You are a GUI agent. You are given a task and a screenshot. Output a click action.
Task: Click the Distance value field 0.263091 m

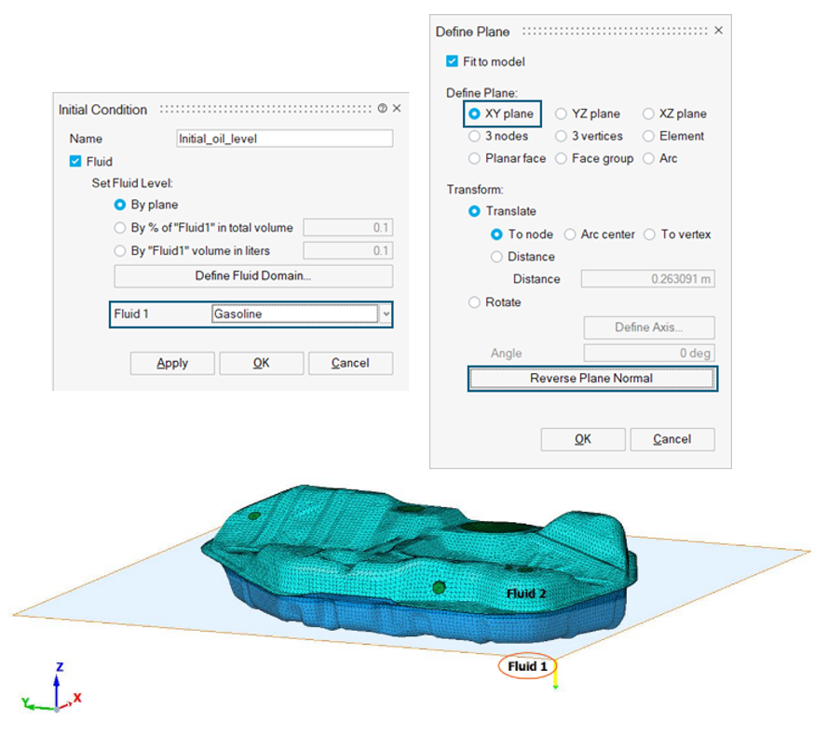tap(648, 278)
